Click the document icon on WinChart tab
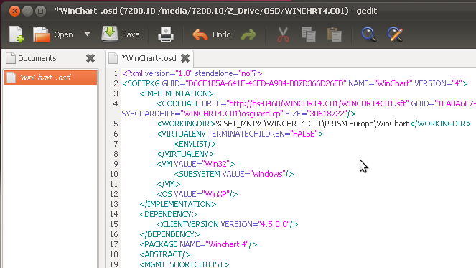Screen dimensions: 476x268 (113, 58)
